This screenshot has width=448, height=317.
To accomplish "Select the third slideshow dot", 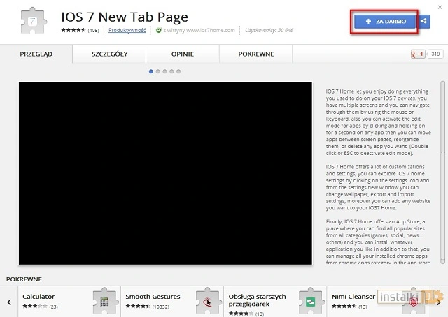I will pyautogui.click(x=165, y=71).
